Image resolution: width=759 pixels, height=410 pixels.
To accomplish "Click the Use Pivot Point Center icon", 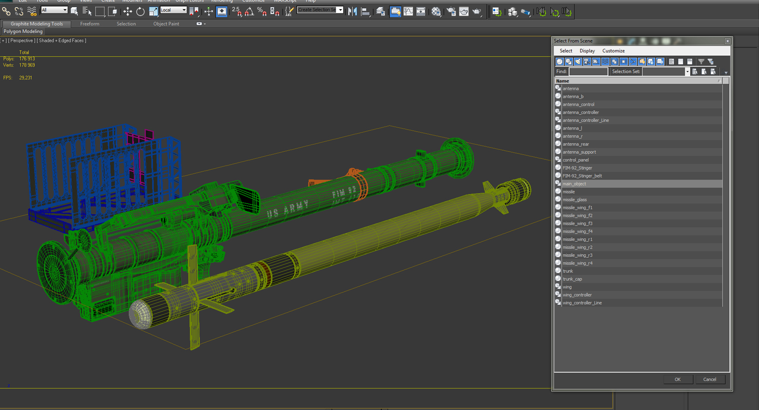I will tap(194, 11).
